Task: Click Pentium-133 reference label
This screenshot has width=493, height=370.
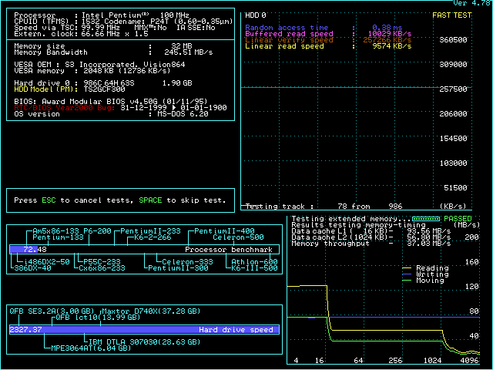Action: [59, 237]
